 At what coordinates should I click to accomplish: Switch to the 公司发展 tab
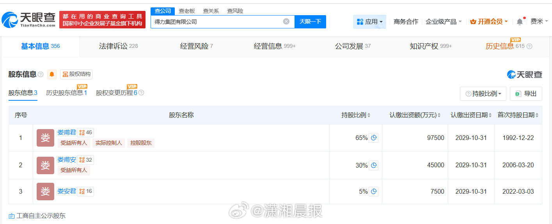click(353, 46)
